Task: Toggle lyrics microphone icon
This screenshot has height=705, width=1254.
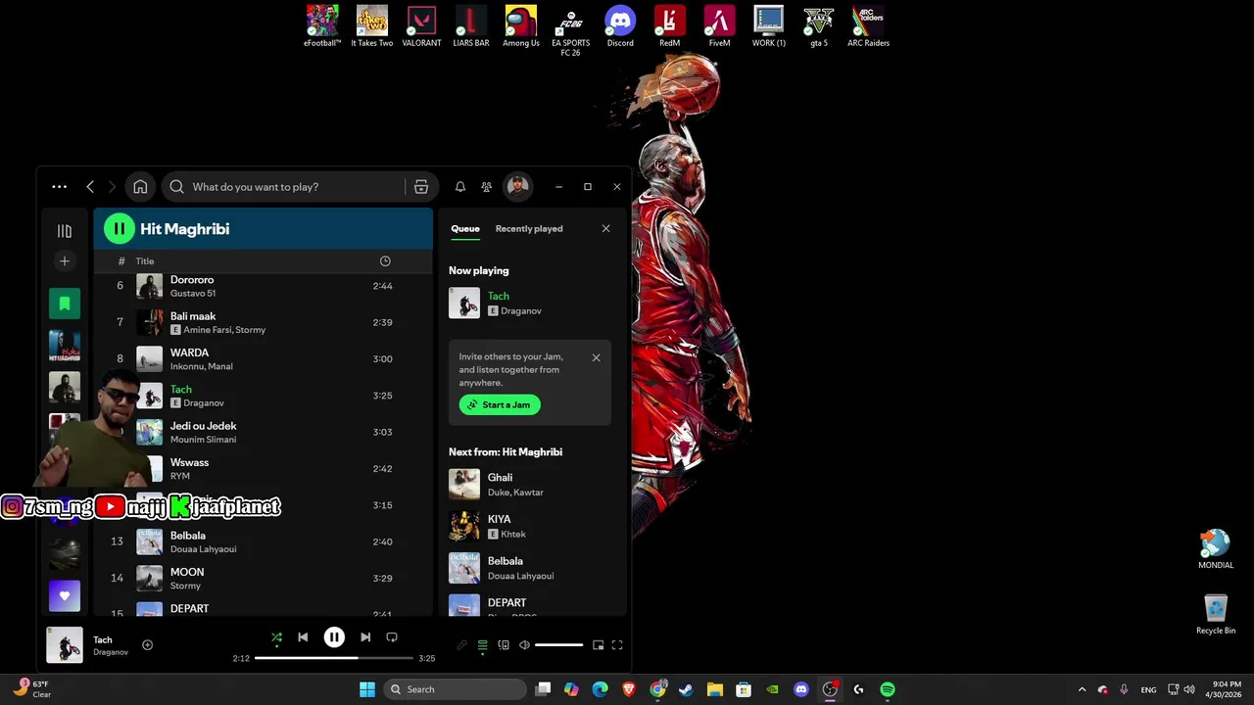Action: click(x=461, y=645)
